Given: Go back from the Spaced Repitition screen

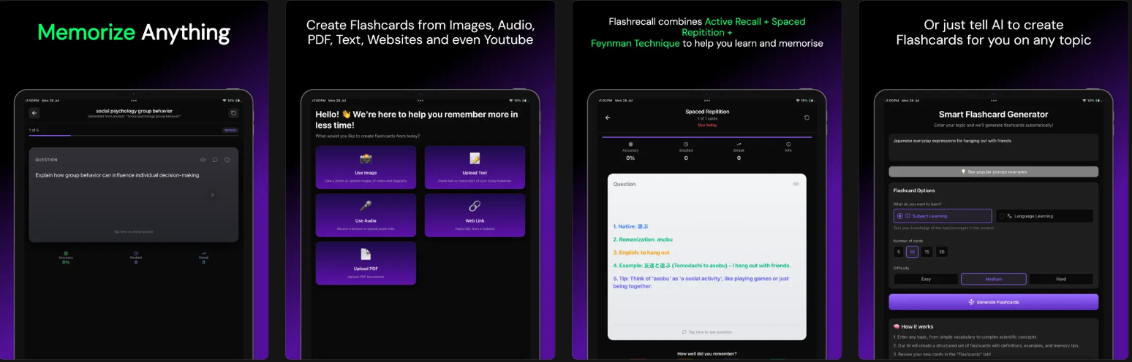Looking at the screenshot, I should tap(608, 118).
